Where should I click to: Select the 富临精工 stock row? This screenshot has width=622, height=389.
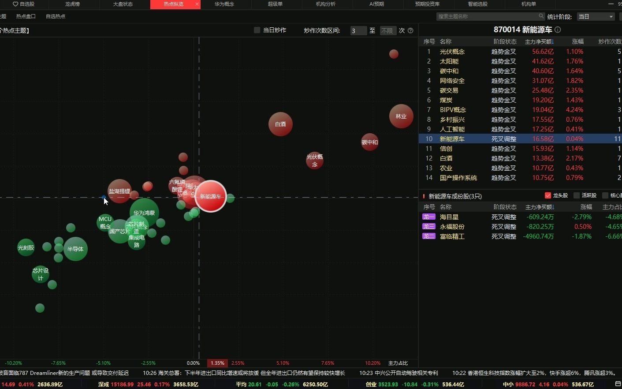[x=520, y=236]
